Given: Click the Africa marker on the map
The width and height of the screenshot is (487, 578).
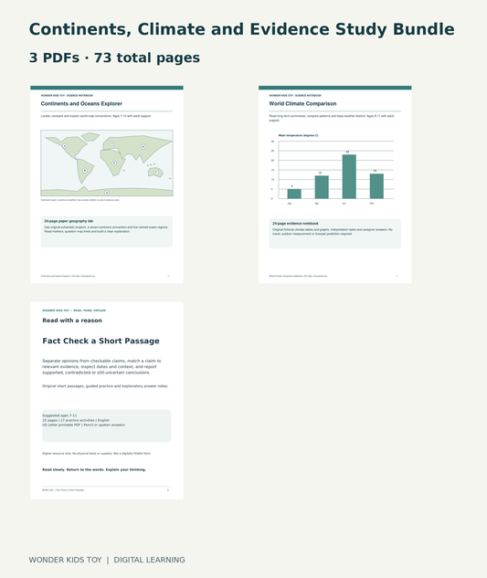Looking at the screenshot, I should coord(114,163).
